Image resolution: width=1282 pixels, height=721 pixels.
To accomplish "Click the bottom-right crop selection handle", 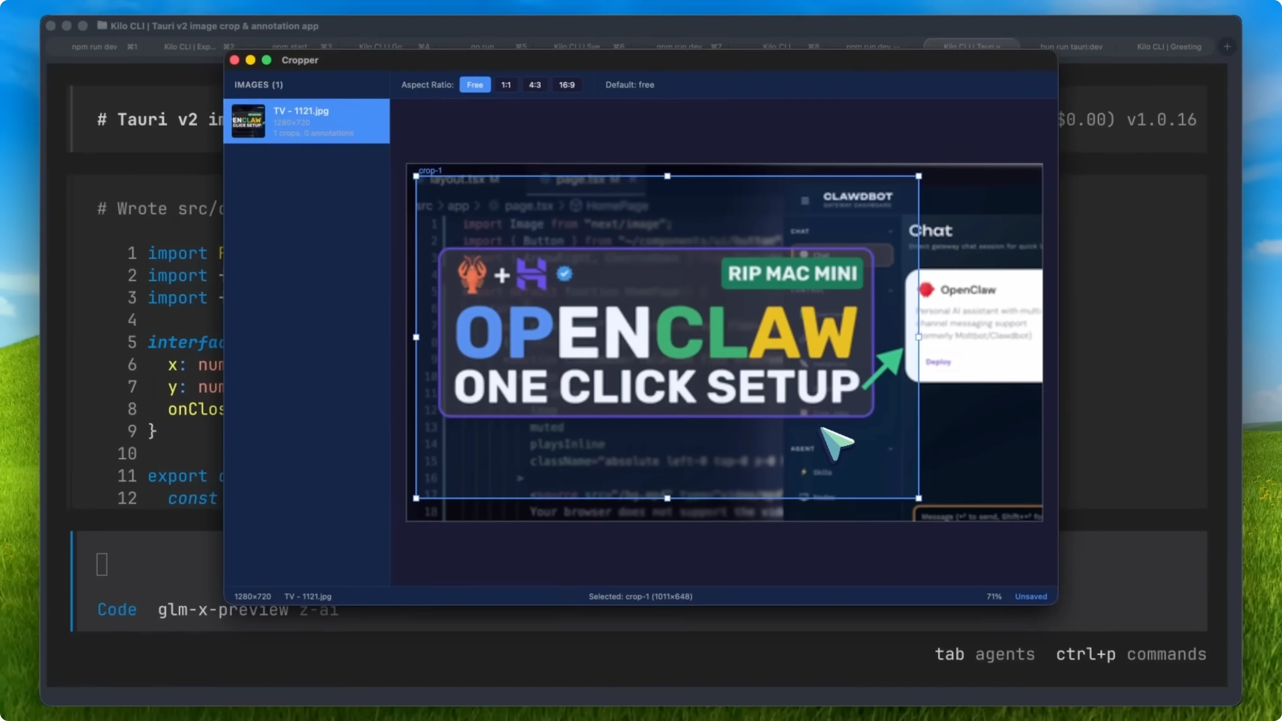I will pyautogui.click(x=918, y=498).
